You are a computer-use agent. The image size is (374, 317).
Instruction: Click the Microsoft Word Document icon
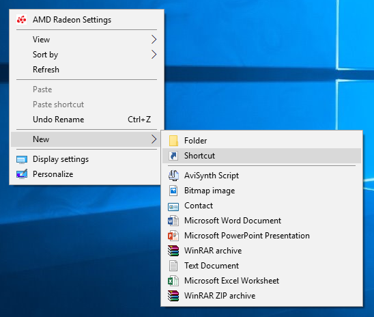click(173, 221)
